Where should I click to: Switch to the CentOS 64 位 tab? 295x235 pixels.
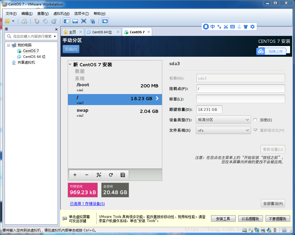coord(102,32)
